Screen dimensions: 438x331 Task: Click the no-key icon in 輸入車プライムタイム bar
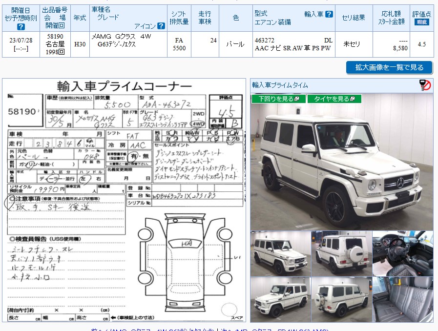(425, 85)
